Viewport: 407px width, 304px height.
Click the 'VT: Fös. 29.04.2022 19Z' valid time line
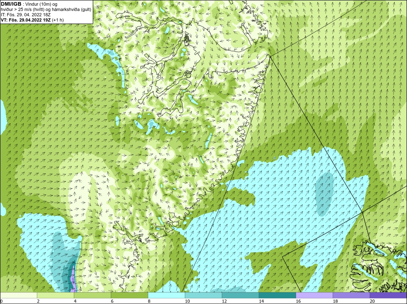click(32, 20)
